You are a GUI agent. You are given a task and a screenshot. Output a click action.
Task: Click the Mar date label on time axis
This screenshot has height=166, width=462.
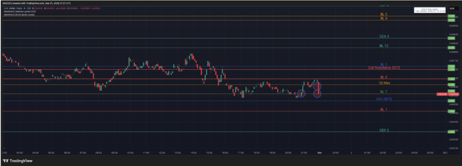click(319, 153)
